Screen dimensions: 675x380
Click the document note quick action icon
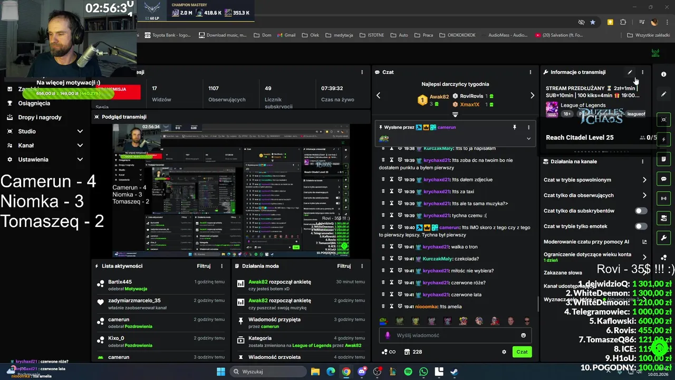pyautogui.click(x=663, y=159)
